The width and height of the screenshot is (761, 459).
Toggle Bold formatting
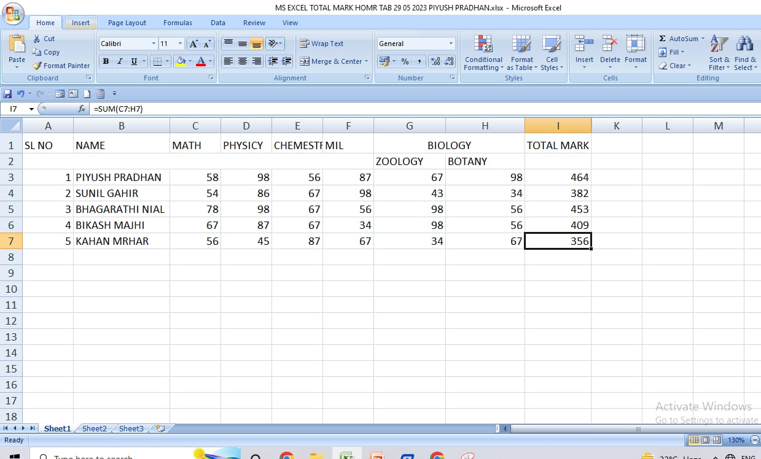click(x=106, y=61)
